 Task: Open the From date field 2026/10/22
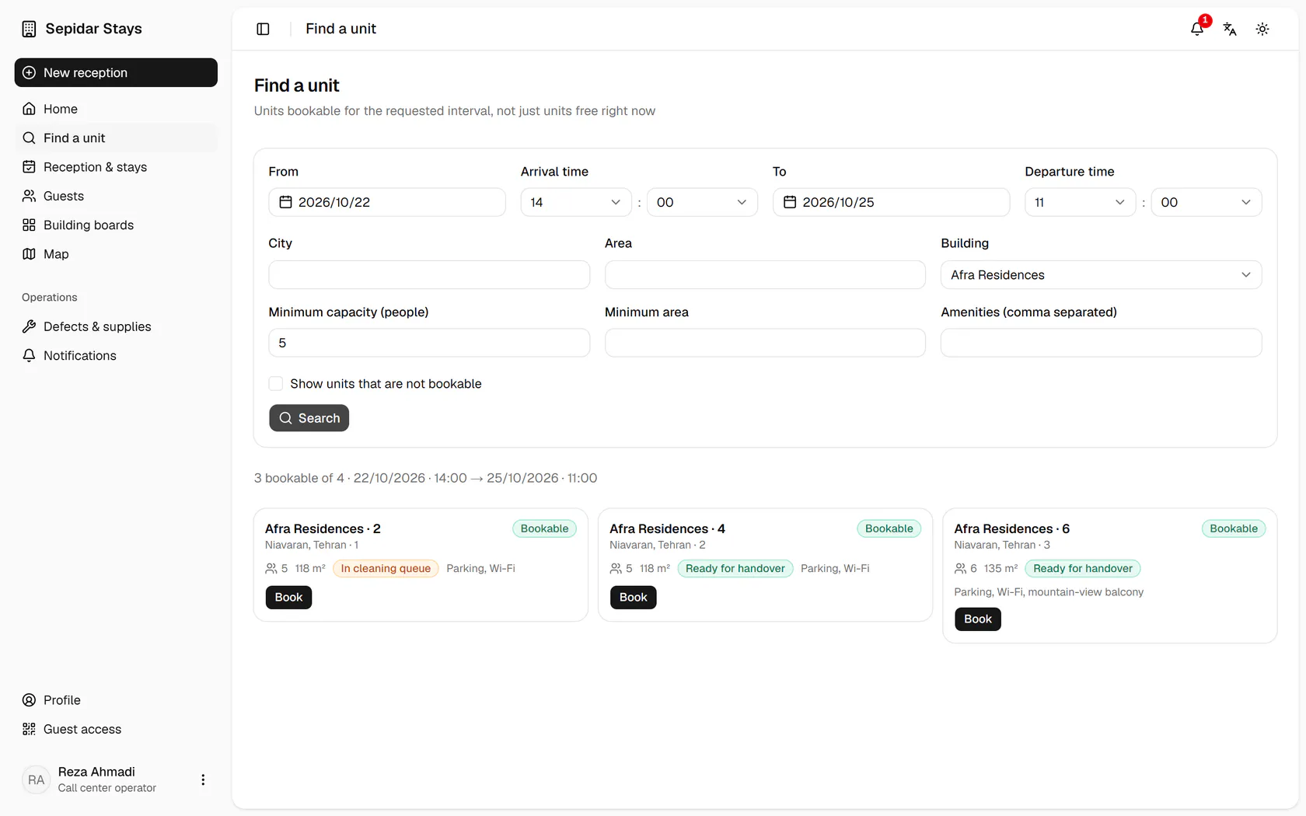(x=387, y=202)
